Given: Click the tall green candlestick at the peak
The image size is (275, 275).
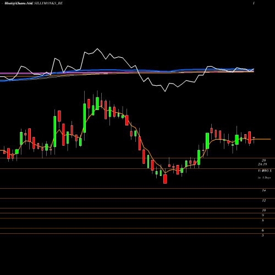Looking at the screenshot, I should 97,103.
